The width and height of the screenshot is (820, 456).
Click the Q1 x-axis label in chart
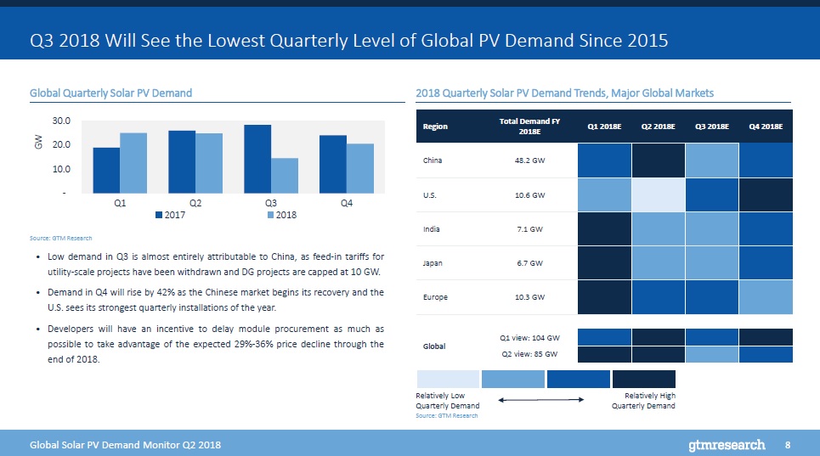click(120, 203)
